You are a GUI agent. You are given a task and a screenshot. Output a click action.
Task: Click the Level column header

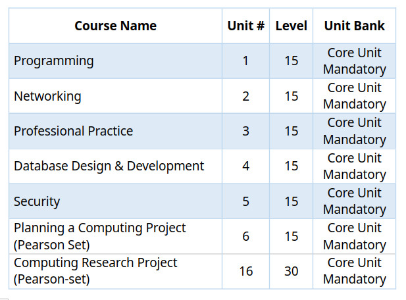point(291,26)
